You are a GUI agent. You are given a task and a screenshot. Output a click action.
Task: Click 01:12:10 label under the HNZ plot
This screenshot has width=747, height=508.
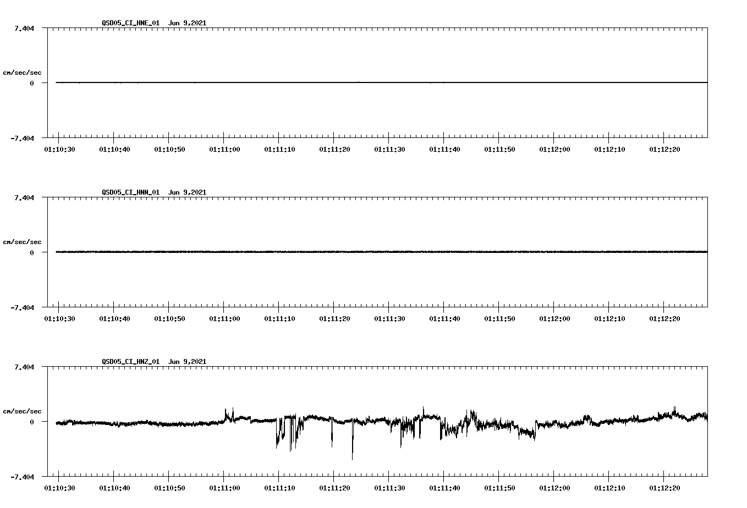[x=609, y=488]
